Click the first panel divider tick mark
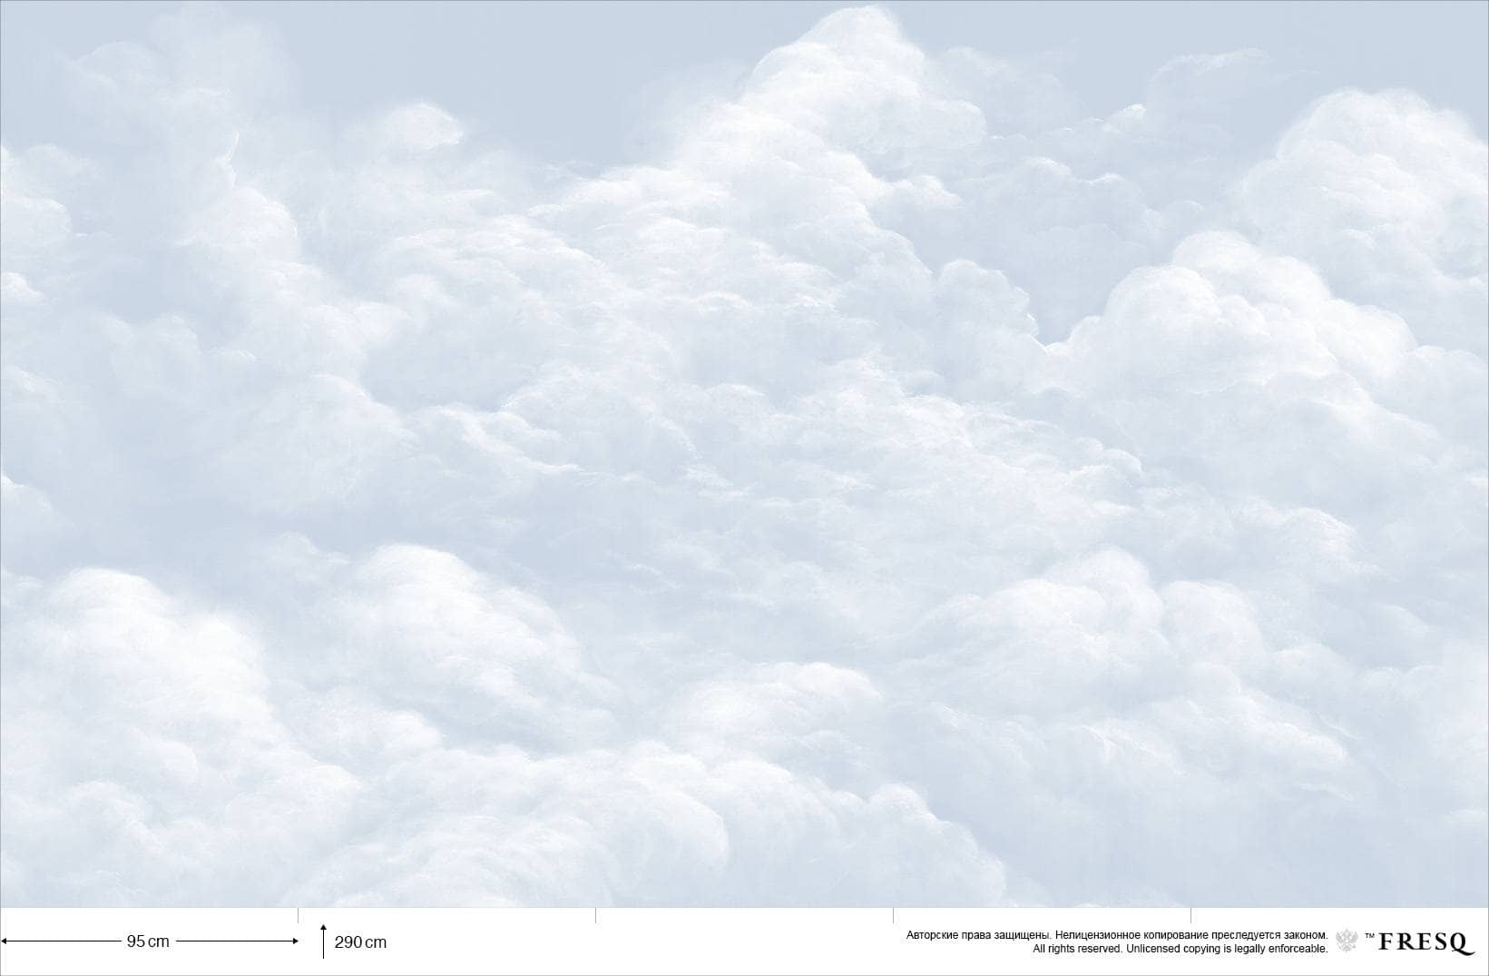Viewport: 1489px width, 976px height. [x=299, y=915]
